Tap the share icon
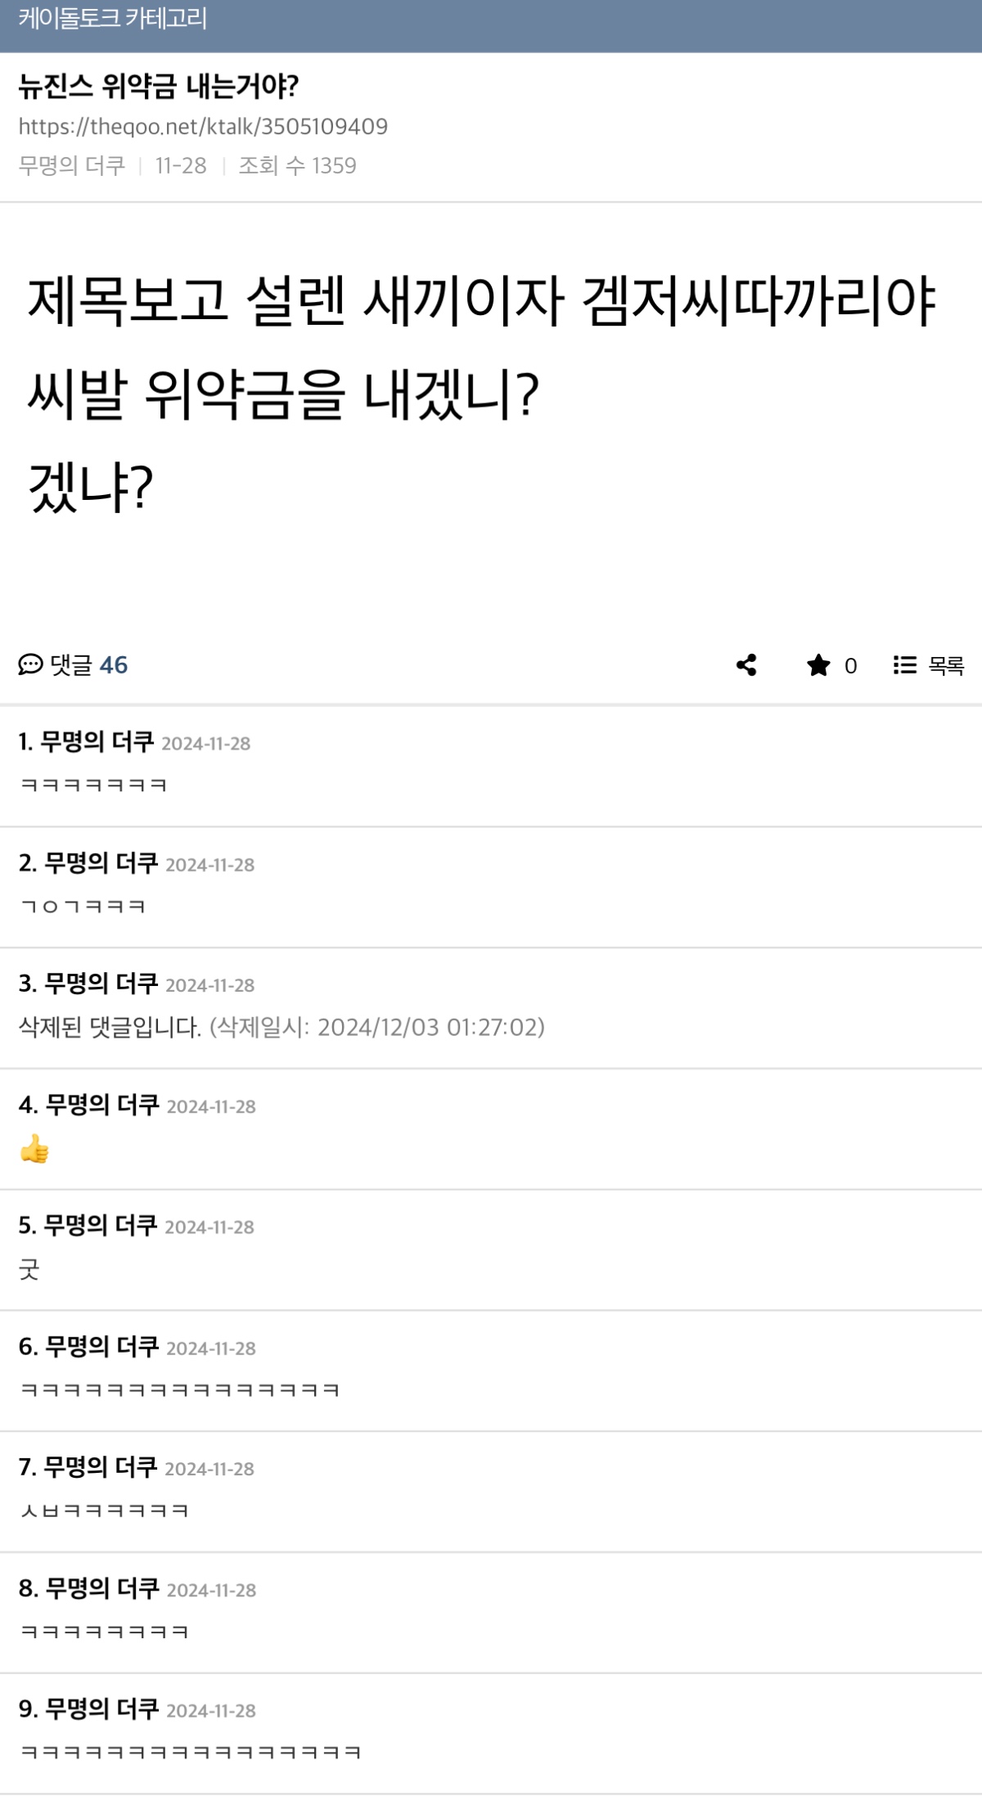Viewport: 982px width, 1801px height. click(746, 665)
